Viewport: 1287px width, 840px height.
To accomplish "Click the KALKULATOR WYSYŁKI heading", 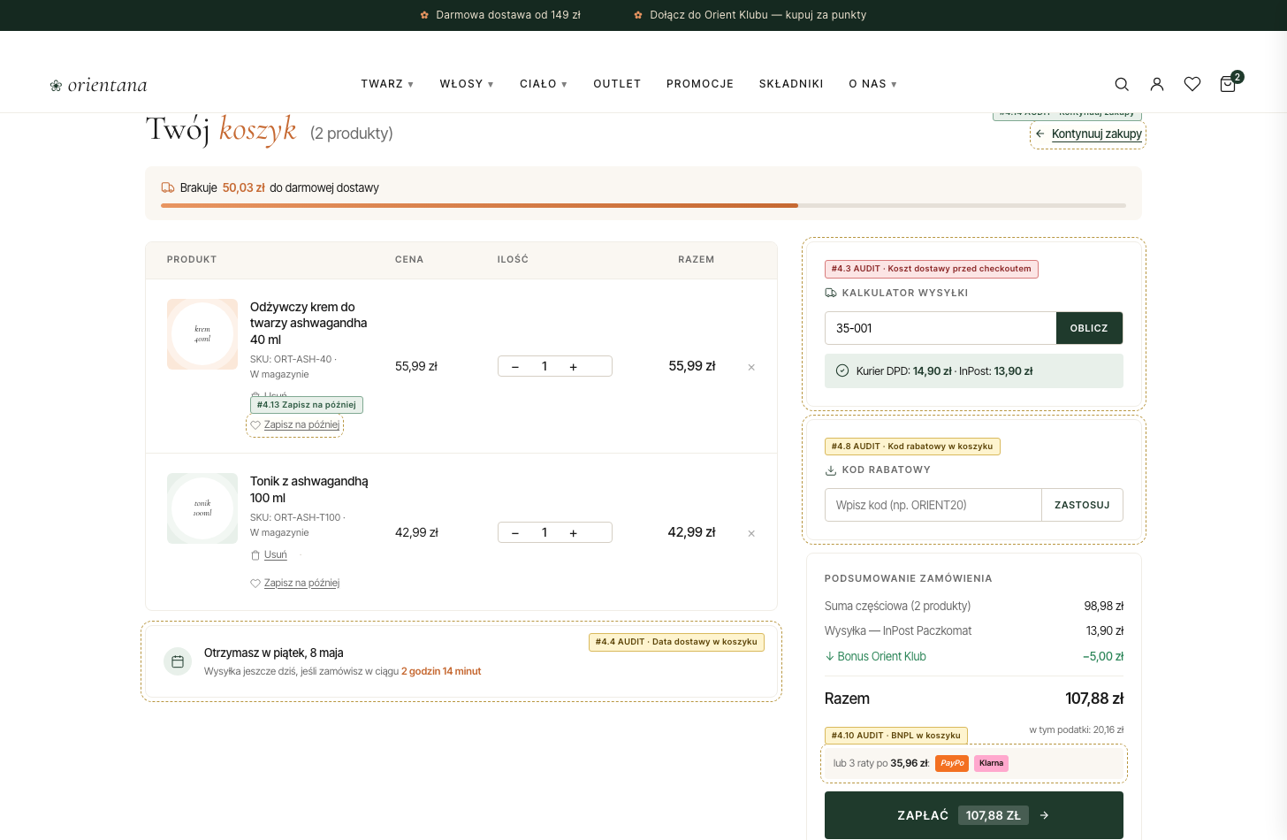I will point(905,293).
